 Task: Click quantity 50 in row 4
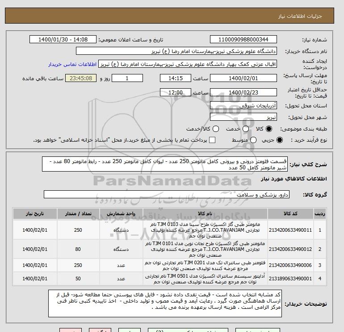78,279
